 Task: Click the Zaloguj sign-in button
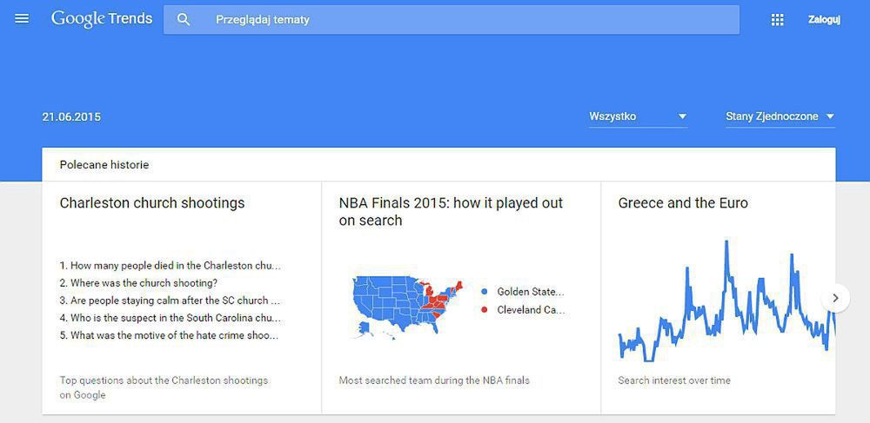823,20
